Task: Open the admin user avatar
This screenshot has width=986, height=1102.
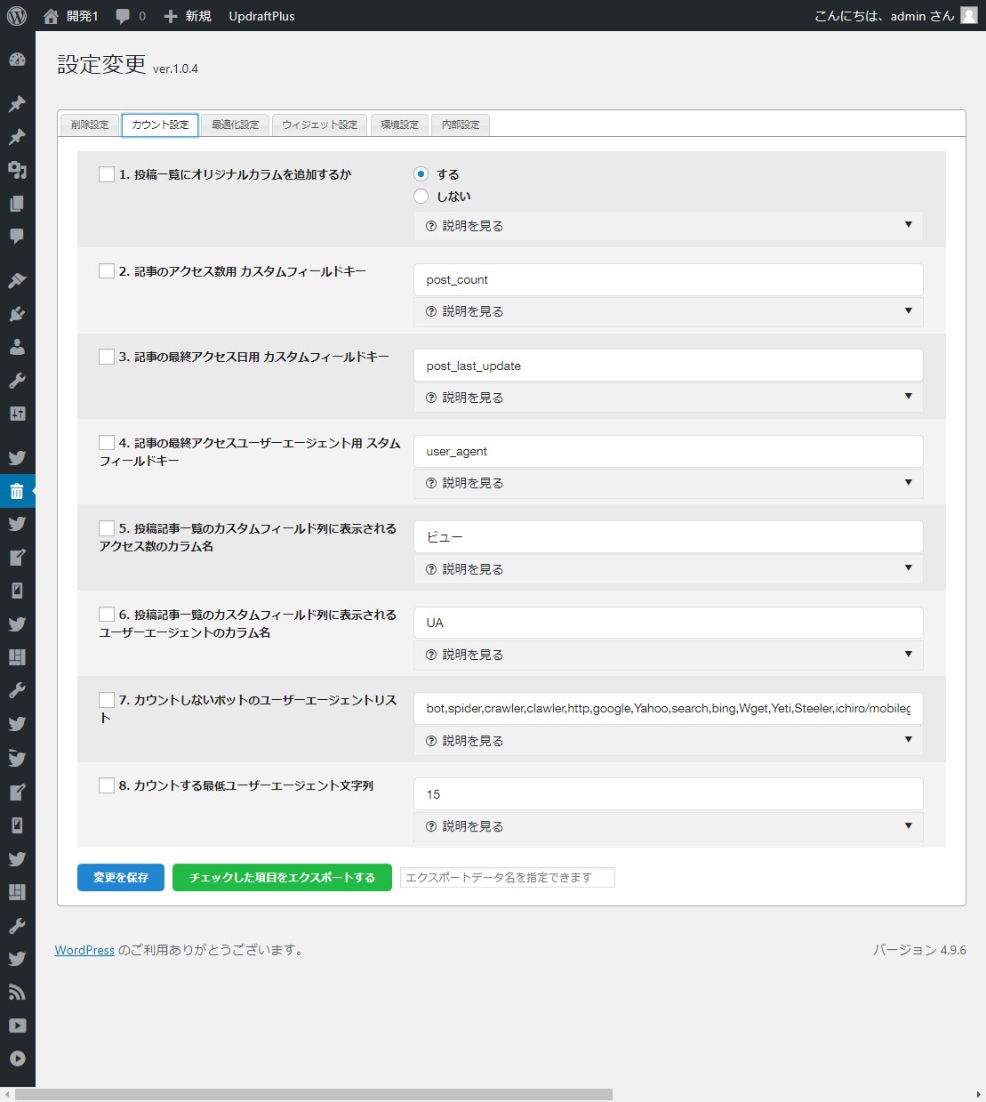Action: [969, 15]
